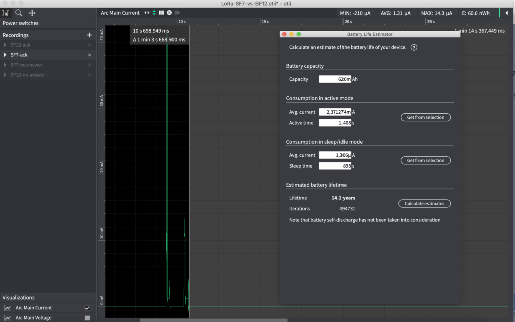Minimize the Battery Life Estimator window
Image resolution: width=515 pixels, height=322 pixels.
click(291, 34)
